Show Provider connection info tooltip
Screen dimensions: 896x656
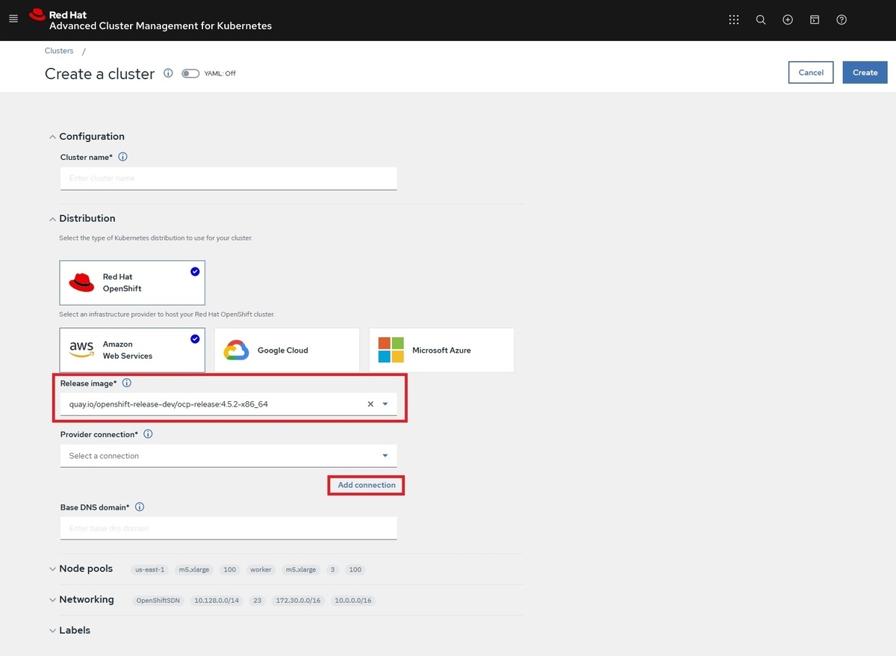148,434
